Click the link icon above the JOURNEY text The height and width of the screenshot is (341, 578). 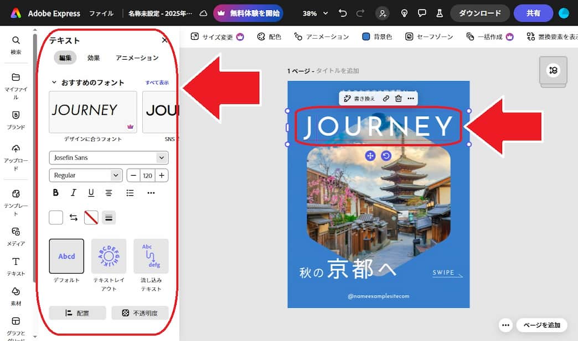coord(386,98)
